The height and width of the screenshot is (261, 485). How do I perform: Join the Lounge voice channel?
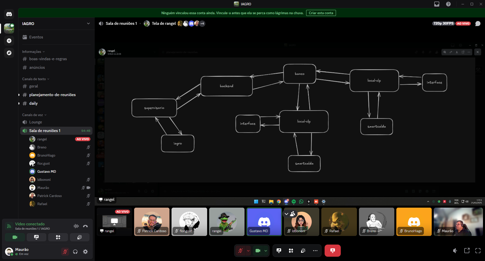56,122
